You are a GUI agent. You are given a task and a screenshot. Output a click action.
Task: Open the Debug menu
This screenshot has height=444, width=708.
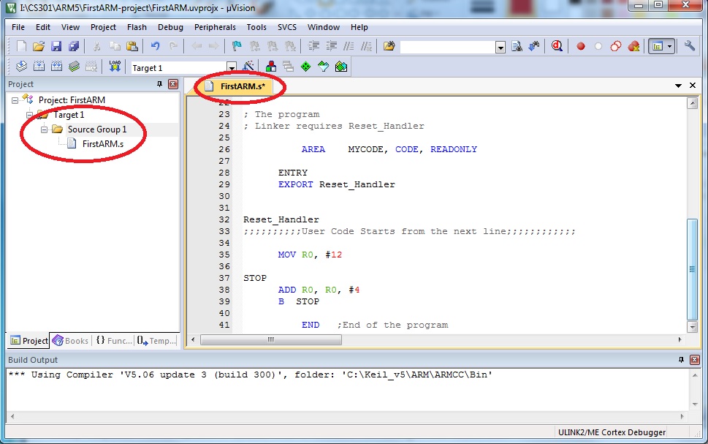(170, 27)
